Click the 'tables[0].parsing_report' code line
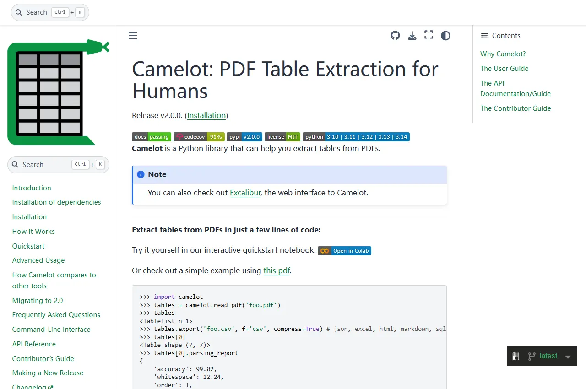Image resolution: width=586 pixels, height=389 pixels. [189, 353]
